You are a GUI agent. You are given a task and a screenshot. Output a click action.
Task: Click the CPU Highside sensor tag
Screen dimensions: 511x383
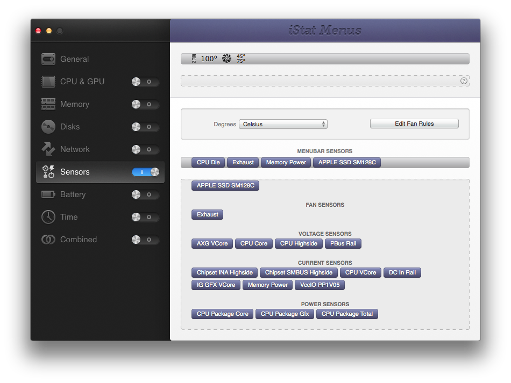point(299,243)
